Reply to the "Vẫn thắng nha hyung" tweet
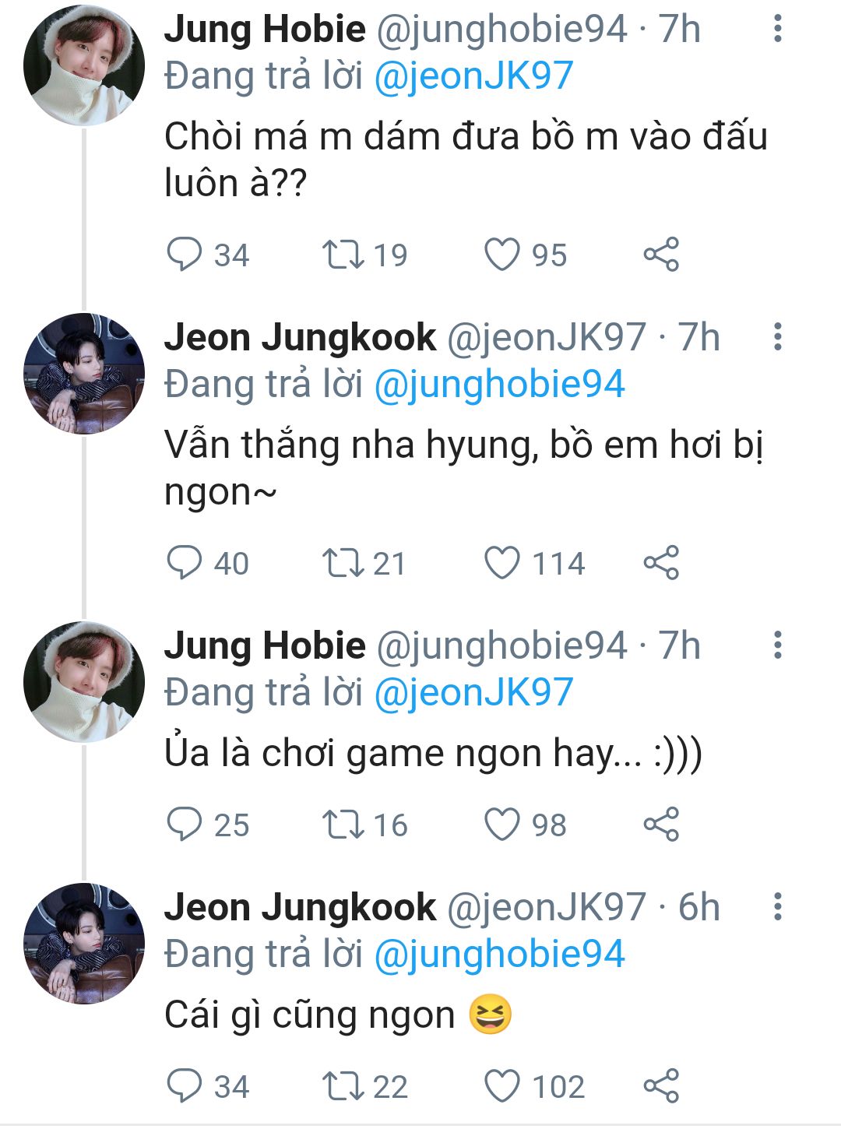The image size is (841, 1129). pos(185,563)
